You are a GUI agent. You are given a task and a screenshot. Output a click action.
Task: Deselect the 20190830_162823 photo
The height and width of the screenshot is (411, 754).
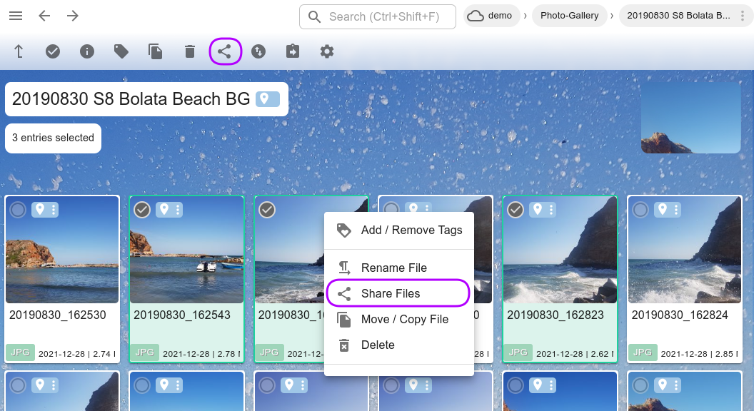point(516,209)
